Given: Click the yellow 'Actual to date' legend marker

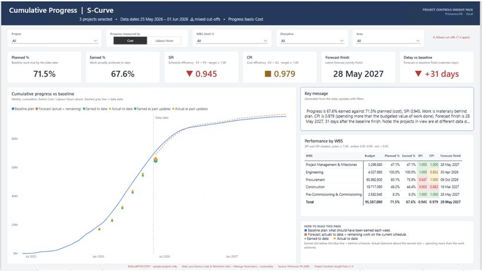Looking at the screenshot, I should coord(110,109).
